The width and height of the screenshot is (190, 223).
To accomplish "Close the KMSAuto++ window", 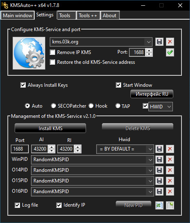I will tap(180, 5).
